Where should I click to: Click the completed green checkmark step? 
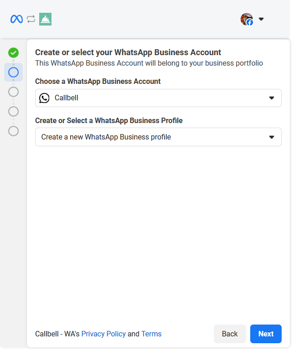tap(13, 53)
